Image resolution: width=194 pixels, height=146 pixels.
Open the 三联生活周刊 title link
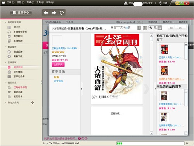pos(66,49)
